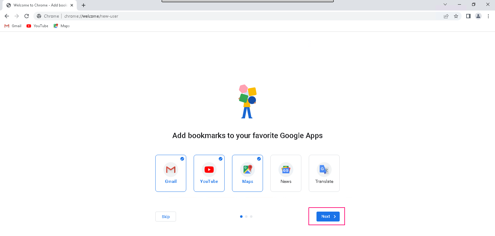View site info for Chrome page
The height and width of the screenshot is (236, 495).
48,16
